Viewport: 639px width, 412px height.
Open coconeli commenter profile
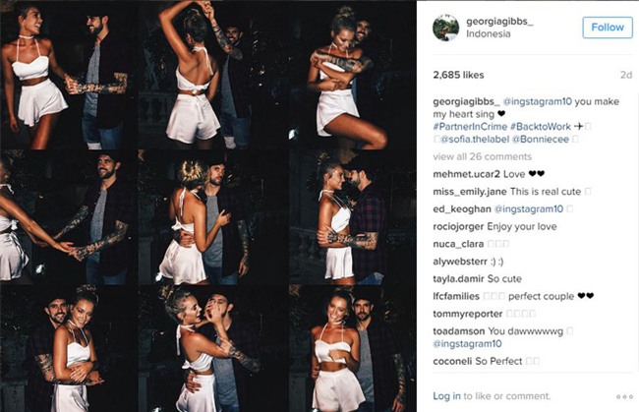(452, 361)
